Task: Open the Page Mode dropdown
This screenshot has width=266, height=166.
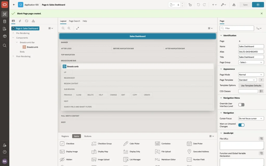Action: point(251,74)
